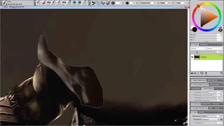The width and height of the screenshot is (224, 126).
Task: Pick the first blue sponge brush thumbnail
Action: (x=74, y=2)
